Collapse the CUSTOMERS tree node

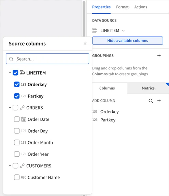[x=10, y=166]
